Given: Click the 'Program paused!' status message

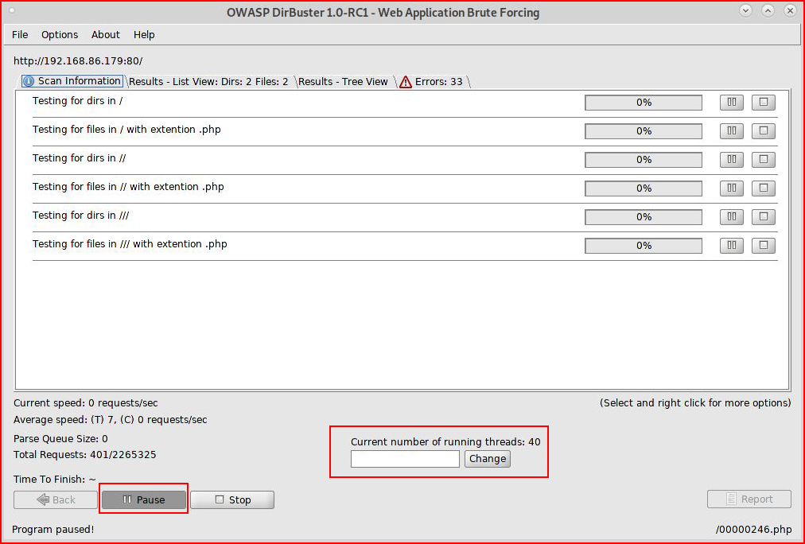Looking at the screenshot, I should [52, 529].
